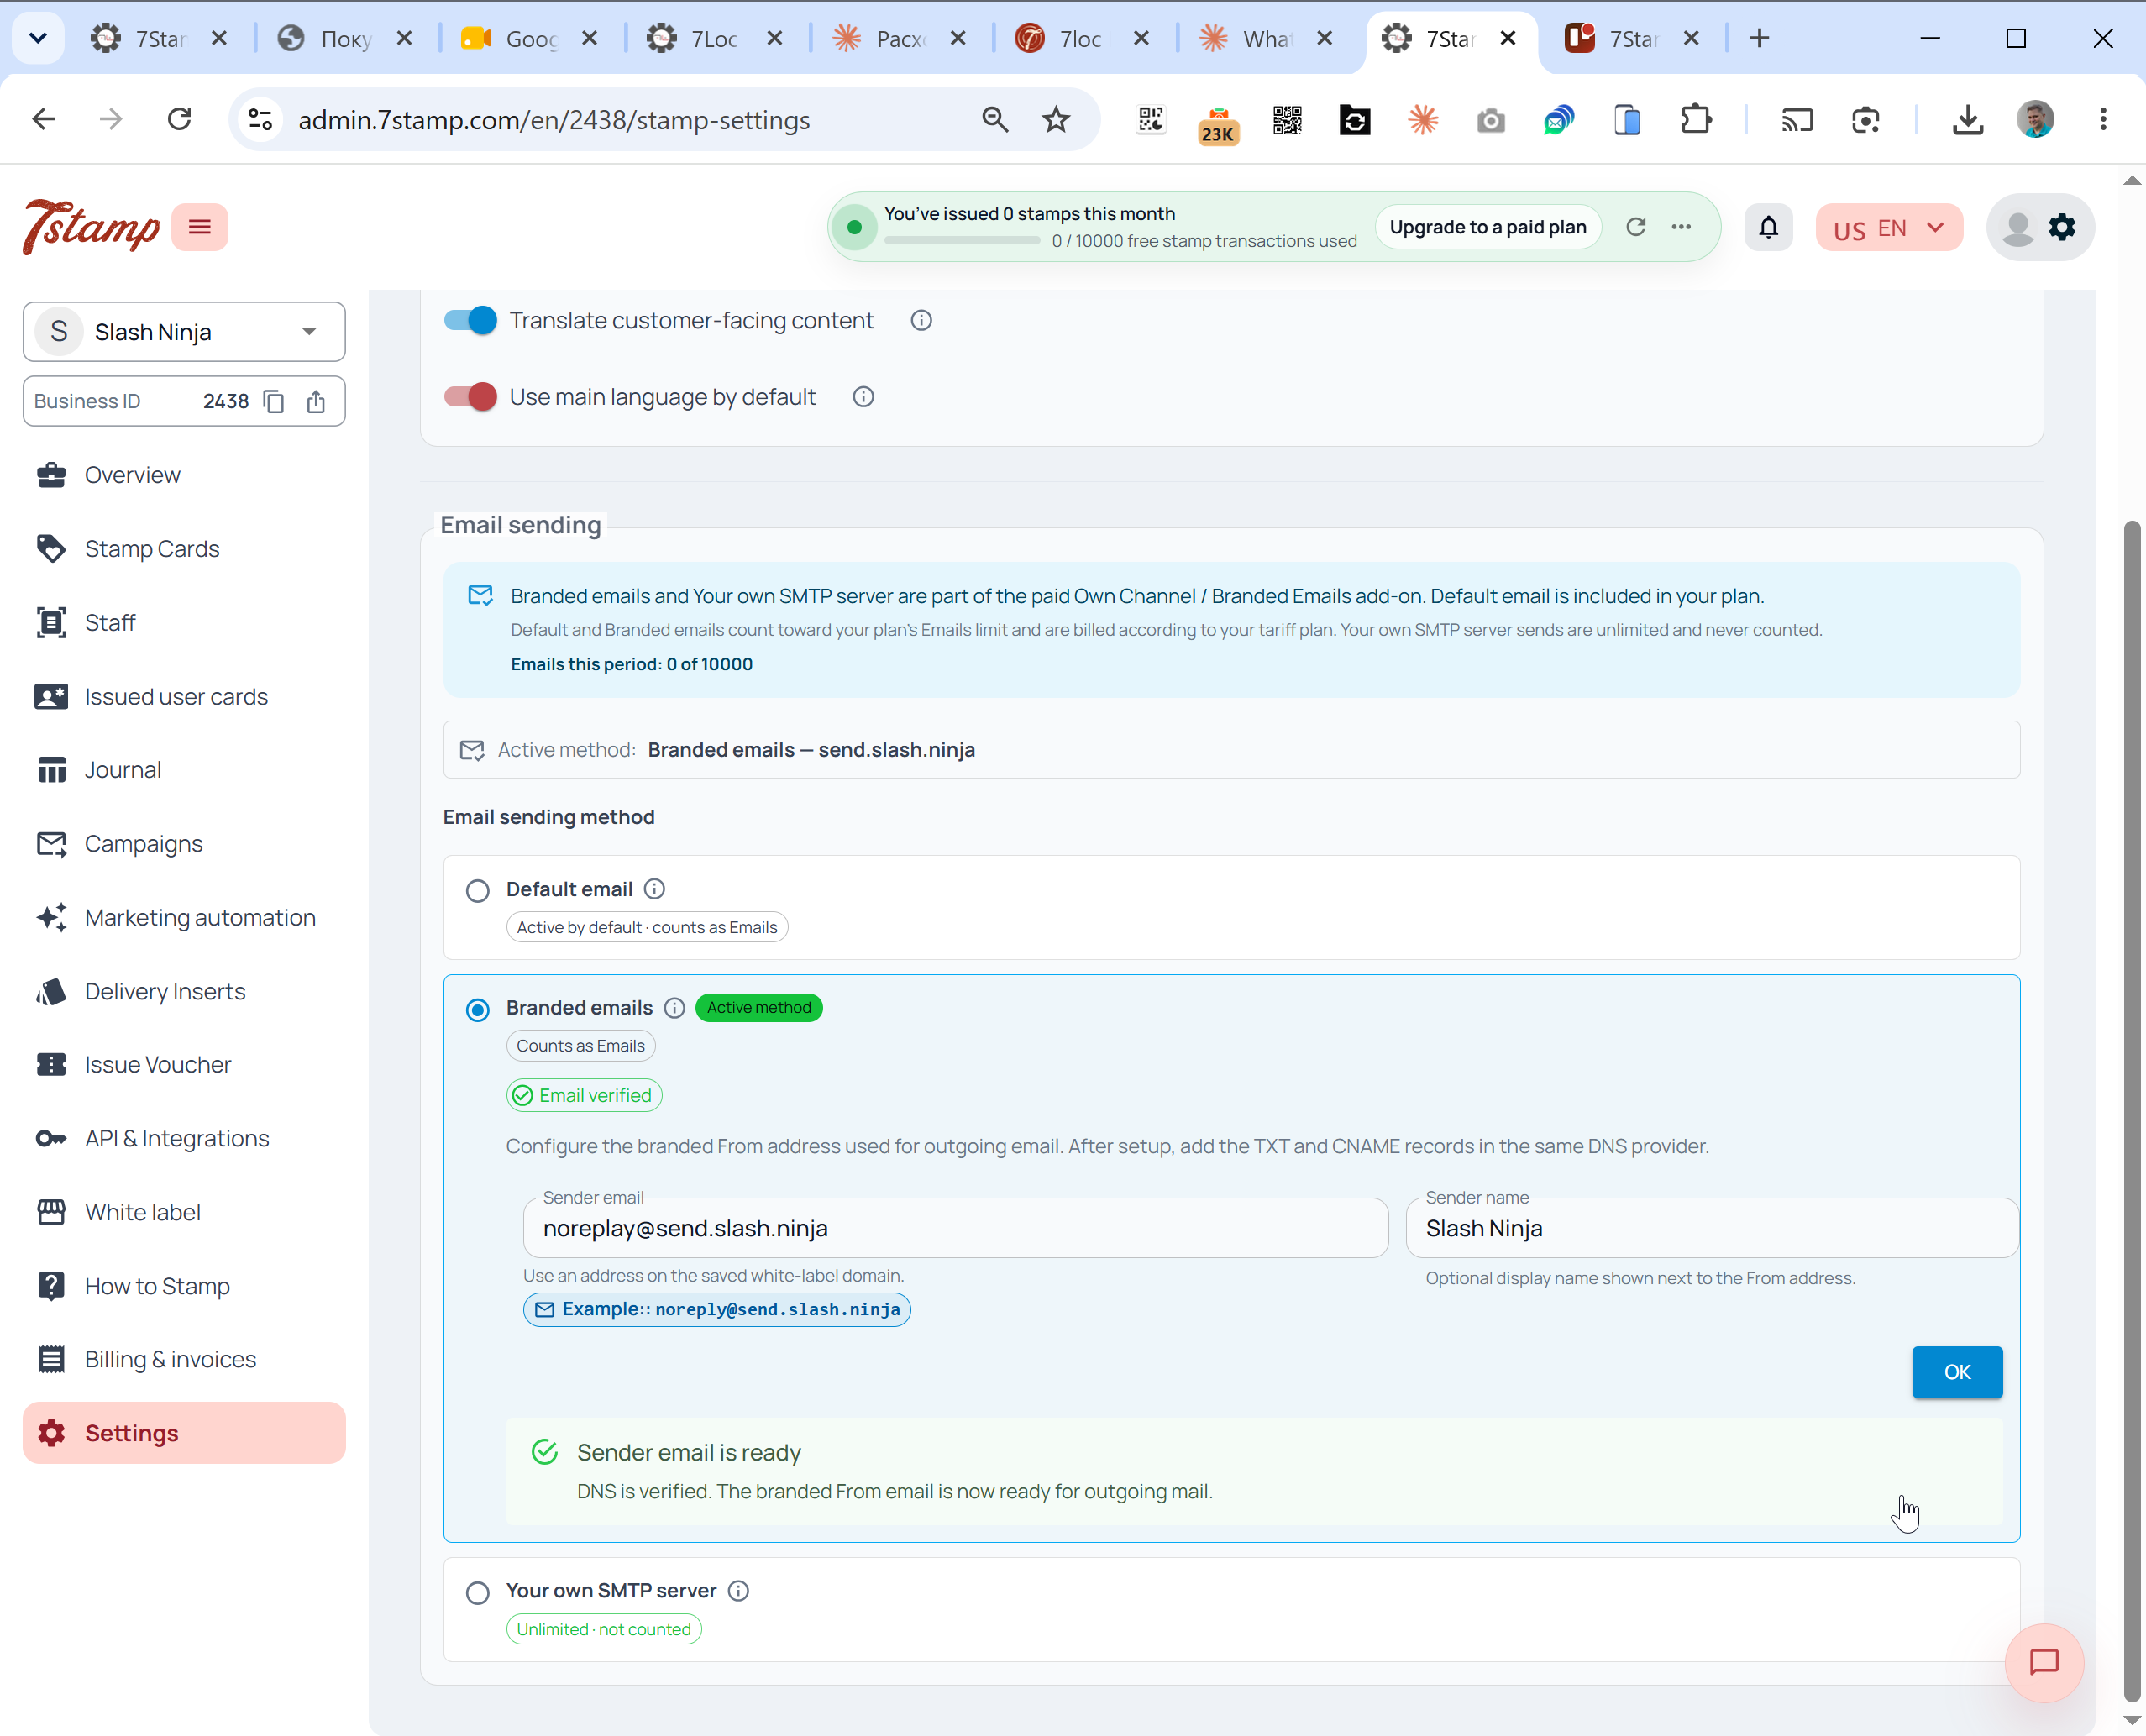Share the Business ID via share icon
This screenshot has height=1736, width=2146.
click(316, 401)
